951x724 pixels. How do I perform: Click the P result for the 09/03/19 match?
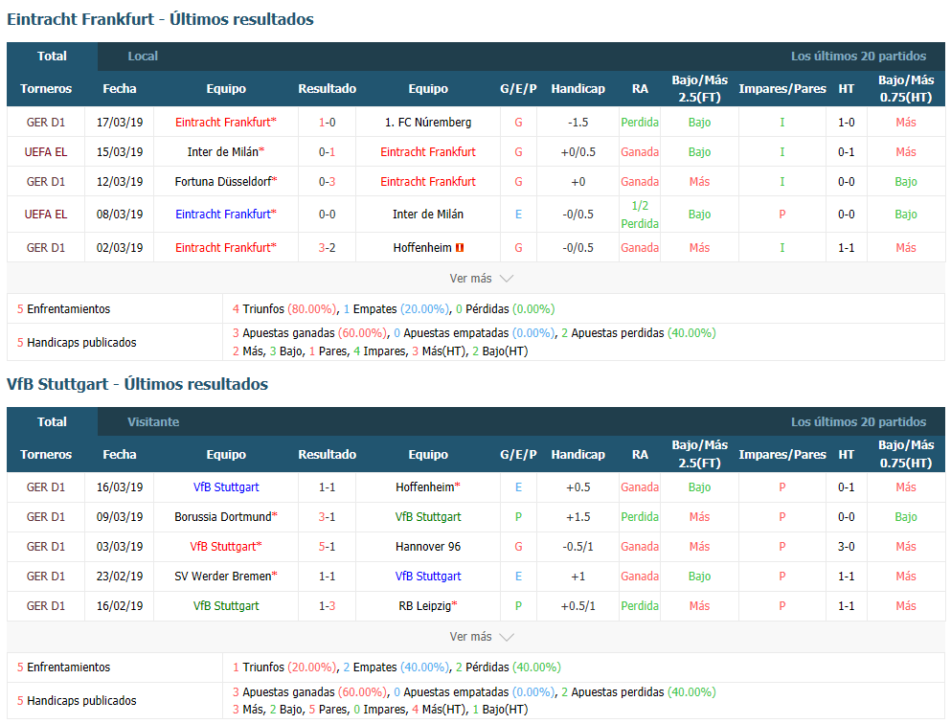pyautogui.click(x=518, y=517)
